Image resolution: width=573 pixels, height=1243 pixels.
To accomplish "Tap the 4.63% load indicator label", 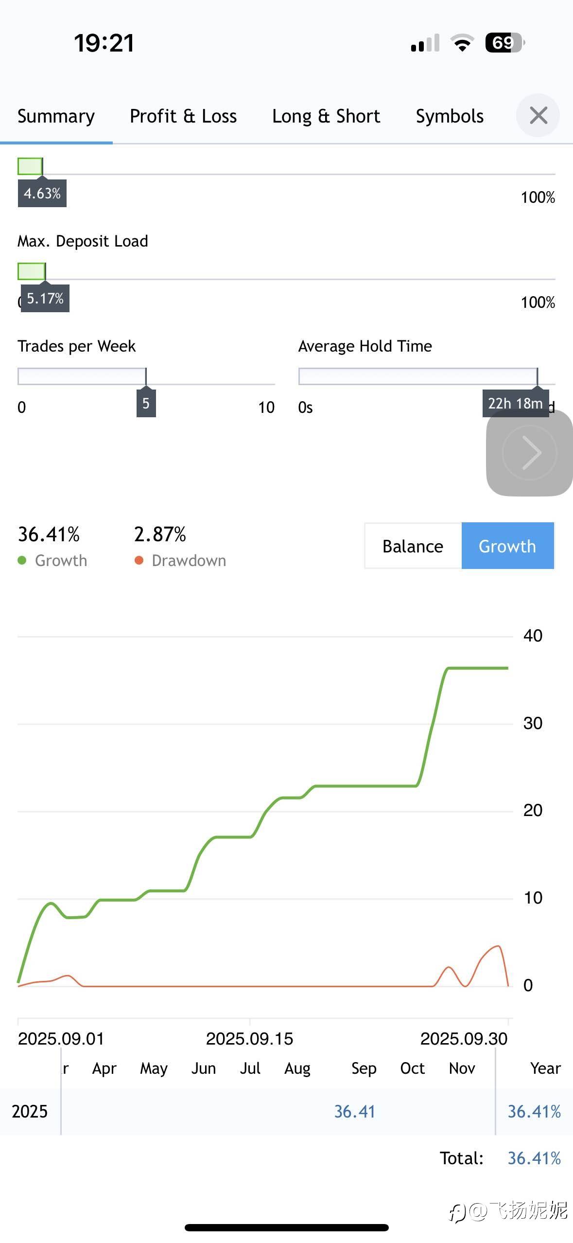I will pos(42,194).
